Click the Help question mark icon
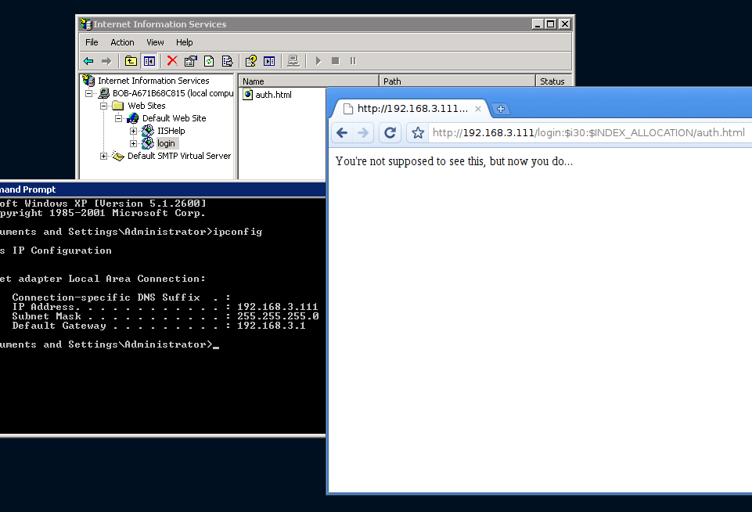This screenshot has width=752, height=512. (x=251, y=61)
